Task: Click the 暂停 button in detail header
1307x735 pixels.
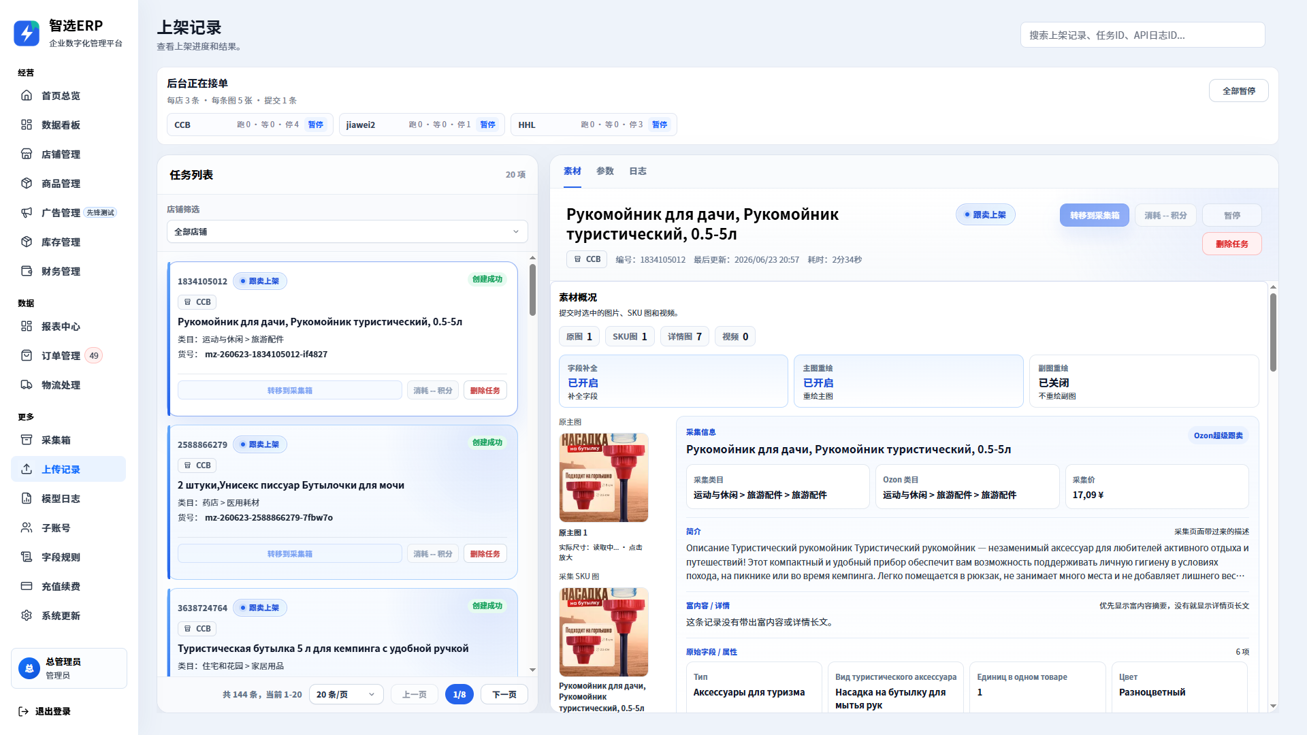Action: click(1232, 215)
